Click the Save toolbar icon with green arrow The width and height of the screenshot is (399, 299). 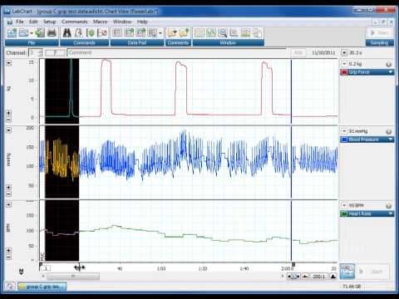(x=40, y=33)
